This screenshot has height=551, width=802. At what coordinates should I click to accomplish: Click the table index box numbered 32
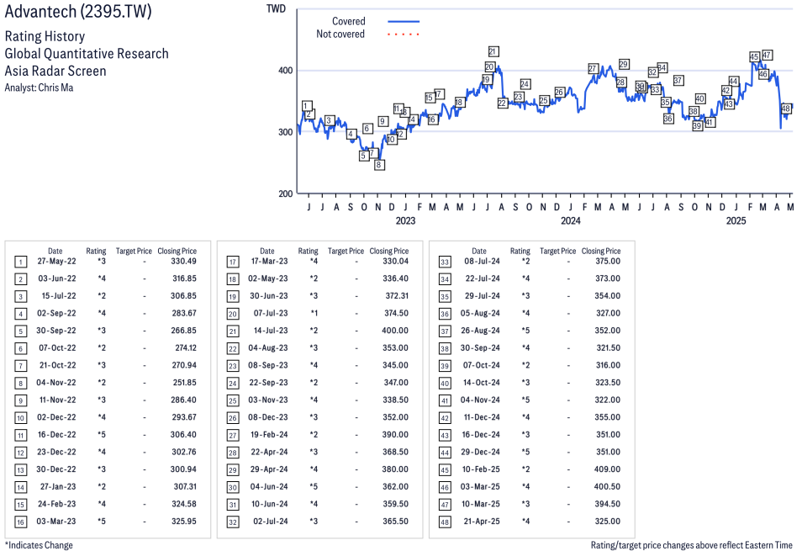click(233, 522)
